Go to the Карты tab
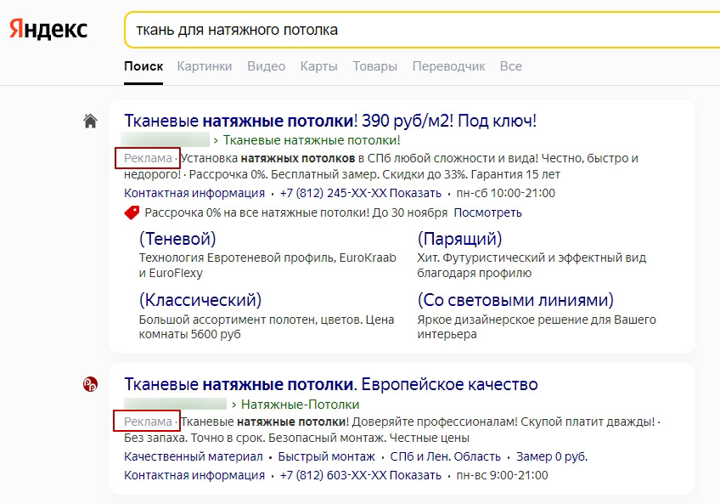 pyautogui.click(x=318, y=66)
